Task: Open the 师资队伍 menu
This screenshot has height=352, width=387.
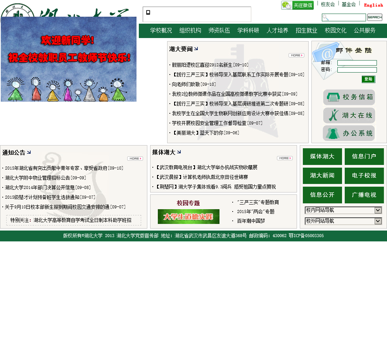Action: [219, 31]
